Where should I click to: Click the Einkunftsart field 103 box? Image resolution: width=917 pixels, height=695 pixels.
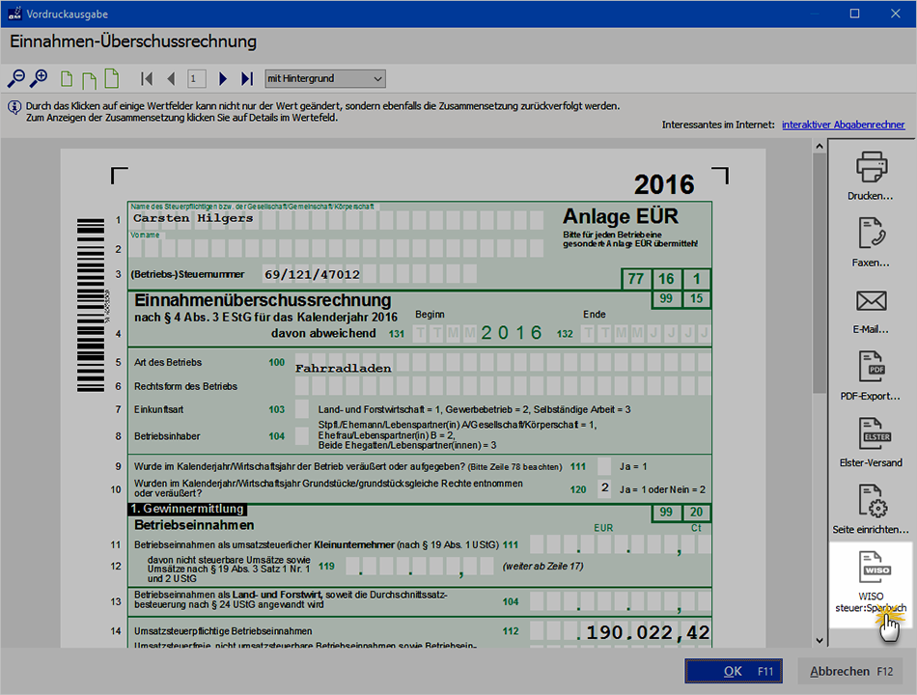tap(302, 409)
